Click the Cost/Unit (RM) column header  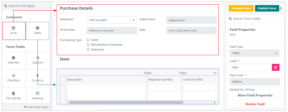[199, 79]
